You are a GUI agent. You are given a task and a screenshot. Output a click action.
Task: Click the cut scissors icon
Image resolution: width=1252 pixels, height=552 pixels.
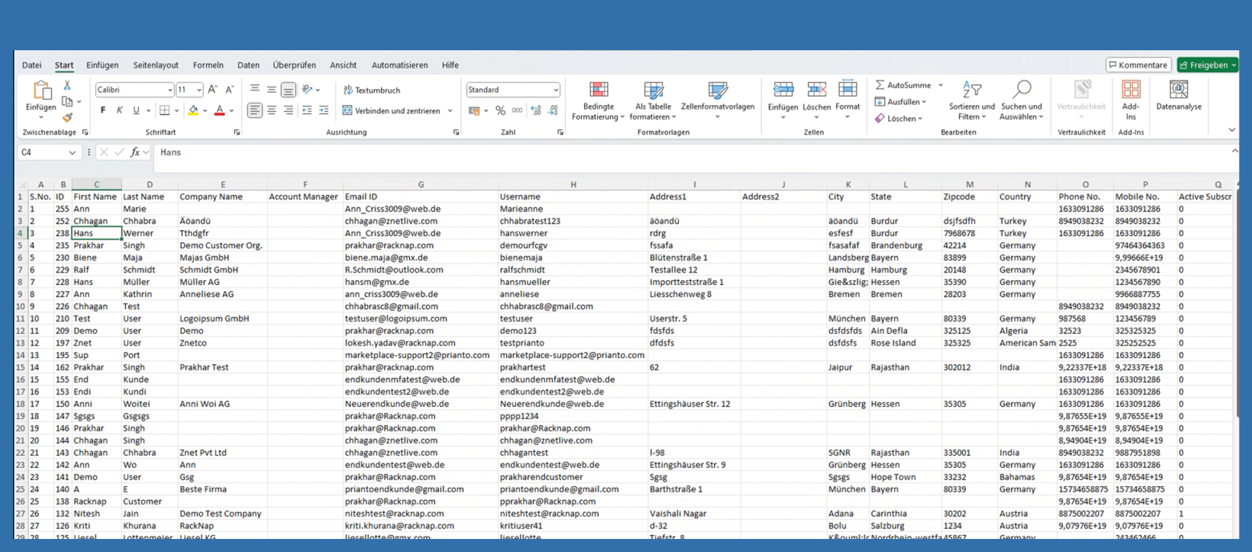[x=67, y=85]
